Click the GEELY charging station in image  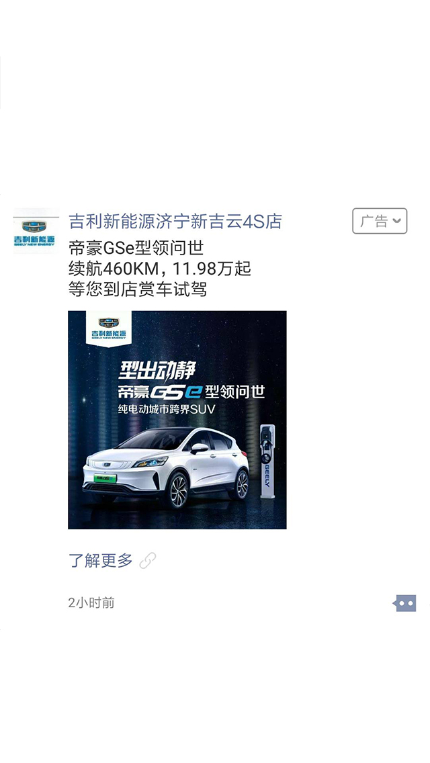267,461
